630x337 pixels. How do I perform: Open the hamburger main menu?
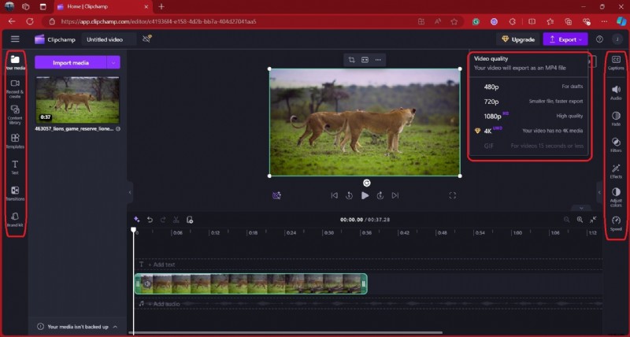(15, 39)
